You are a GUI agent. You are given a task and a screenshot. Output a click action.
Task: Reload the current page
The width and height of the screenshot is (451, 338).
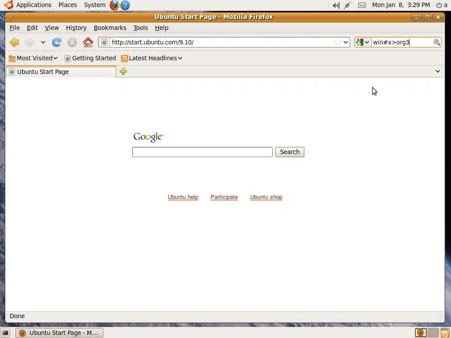coord(57,42)
